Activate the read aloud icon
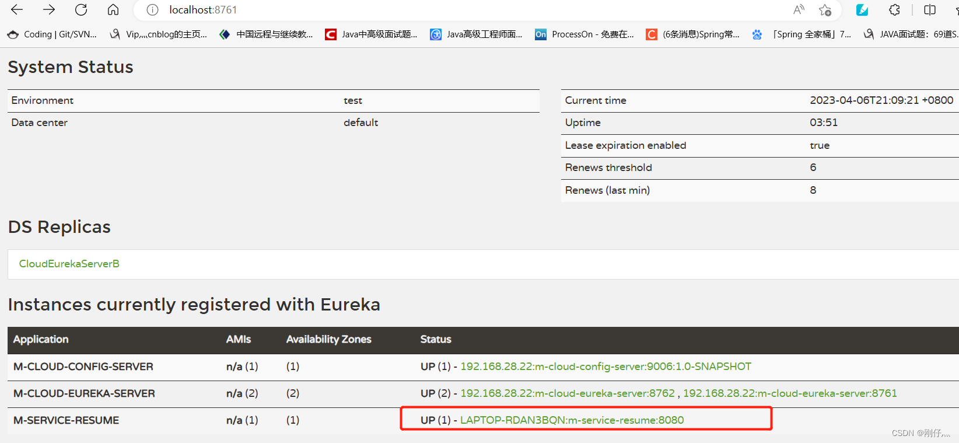959x443 pixels. (x=799, y=9)
